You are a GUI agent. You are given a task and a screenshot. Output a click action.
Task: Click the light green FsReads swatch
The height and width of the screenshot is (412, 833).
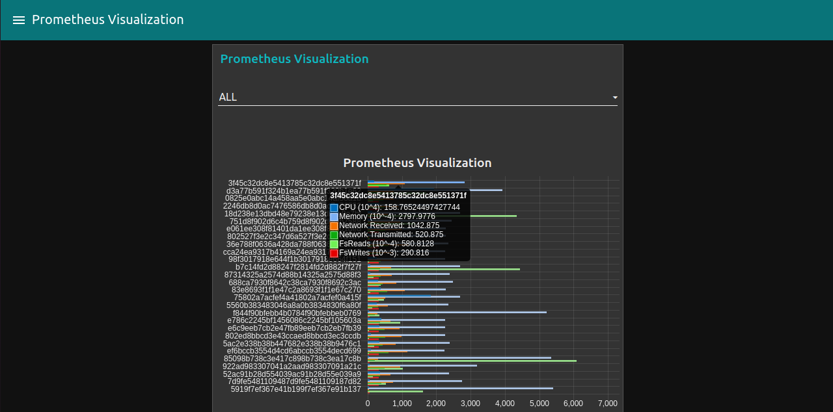[334, 244]
